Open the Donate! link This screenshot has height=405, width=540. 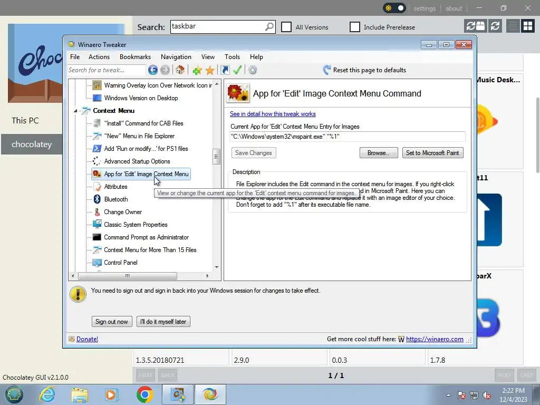pyautogui.click(x=87, y=339)
